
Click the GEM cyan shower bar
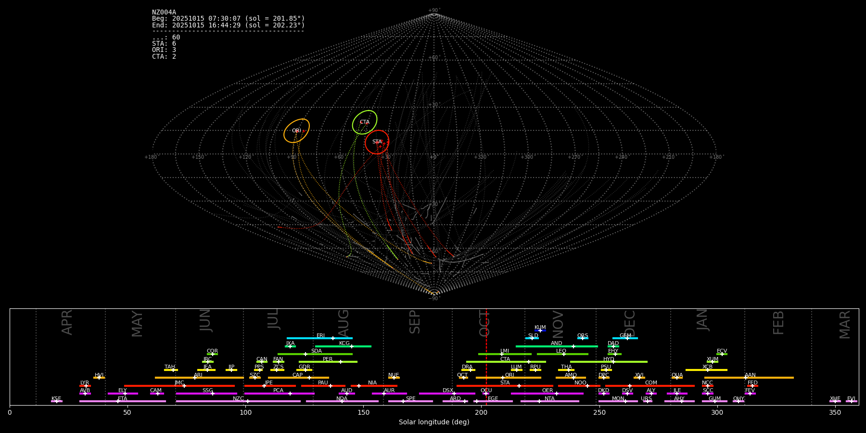[x=625, y=338]
